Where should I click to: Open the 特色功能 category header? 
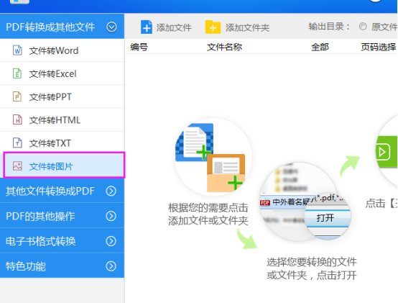pyautogui.click(x=63, y=266)
